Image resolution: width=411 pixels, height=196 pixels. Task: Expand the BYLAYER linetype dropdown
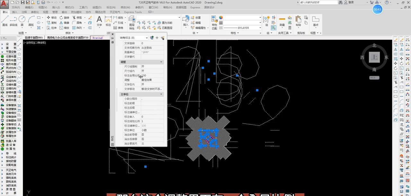pos(260,28)
